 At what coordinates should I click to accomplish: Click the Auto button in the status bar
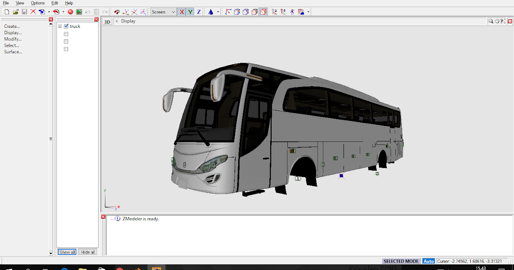point(428,261)
